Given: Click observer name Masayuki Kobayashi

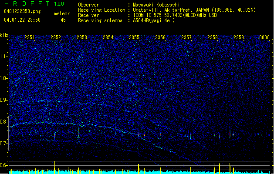Looking at the screenshot, I should 156,5.
